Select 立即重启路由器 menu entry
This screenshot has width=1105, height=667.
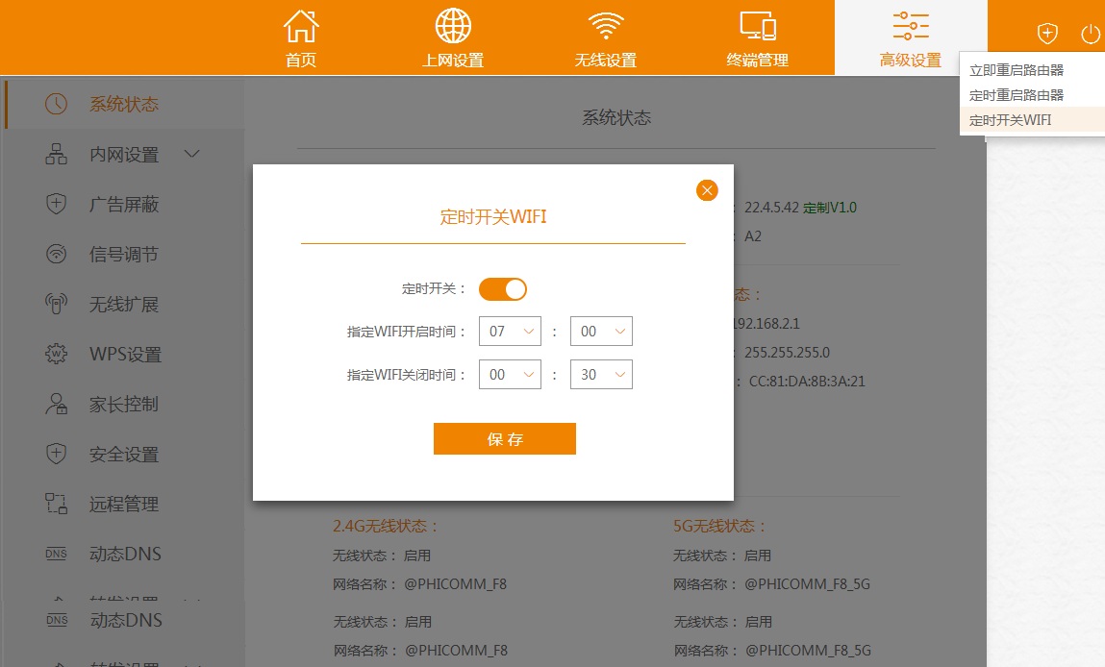click(1017, 70)
